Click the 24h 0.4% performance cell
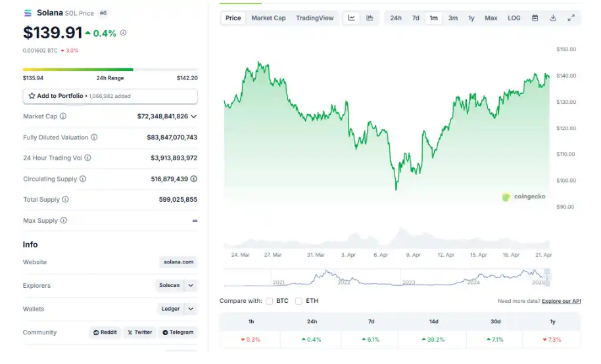Screen dimensions: 601x364 [x=311, y=340]
